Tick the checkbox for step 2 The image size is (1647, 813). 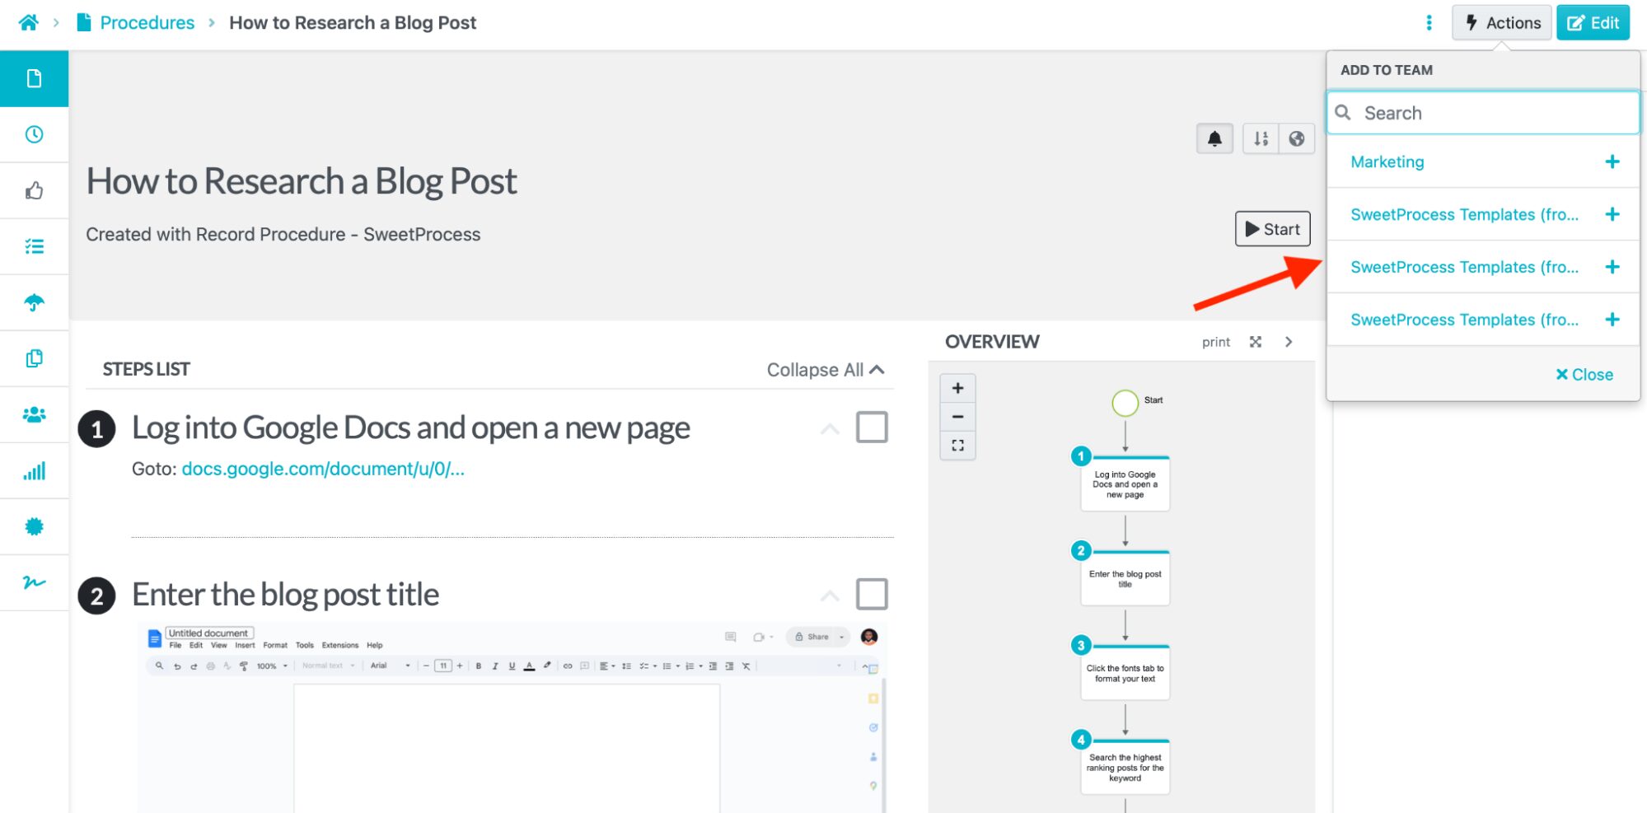coord(872,594)
